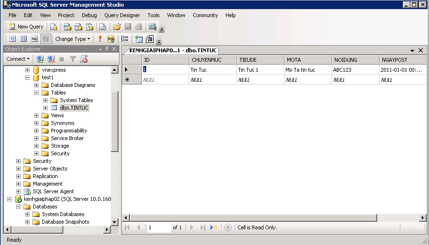This screenshot has width=429, height=245.
Task: Click the Verify SQL Syntax icon
Action: tap(111, 39)
